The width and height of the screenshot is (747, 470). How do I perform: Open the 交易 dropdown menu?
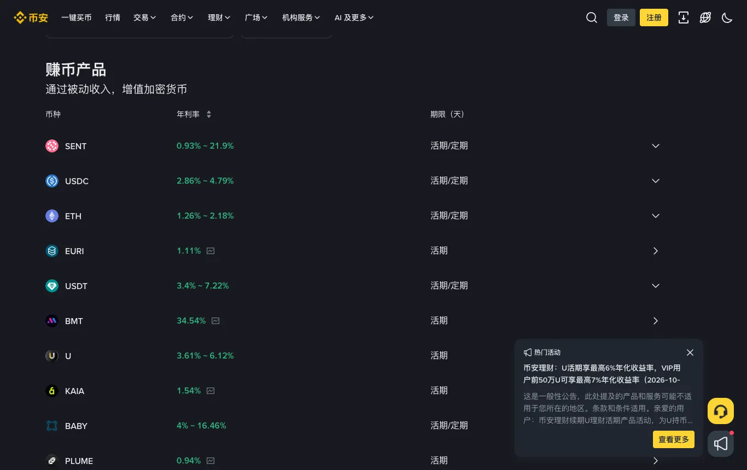145,17
